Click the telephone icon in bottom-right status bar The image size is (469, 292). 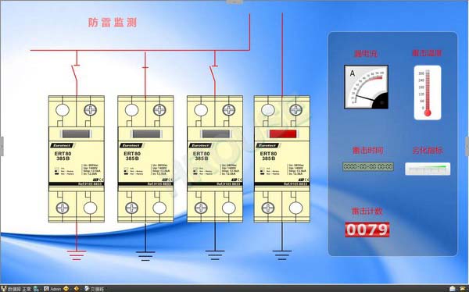463,289
